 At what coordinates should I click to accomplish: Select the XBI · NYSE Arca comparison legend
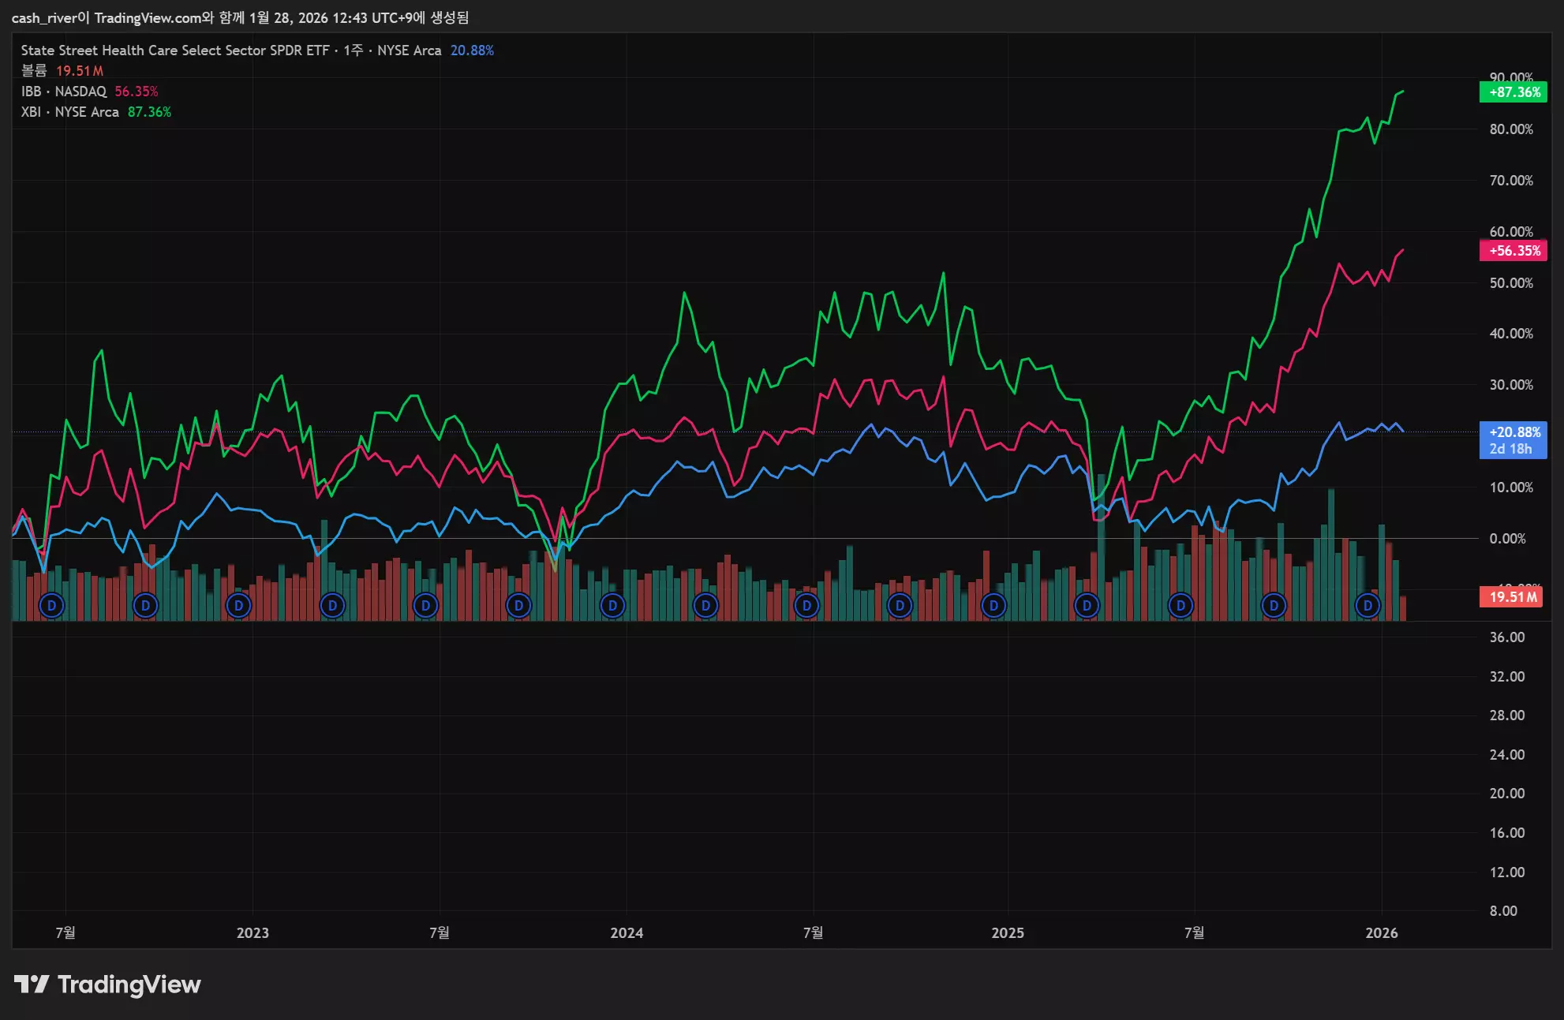pos(70,112)
